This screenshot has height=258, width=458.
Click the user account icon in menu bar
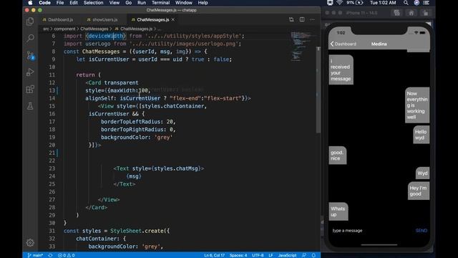pyautogui.click(x=416, y=3)
